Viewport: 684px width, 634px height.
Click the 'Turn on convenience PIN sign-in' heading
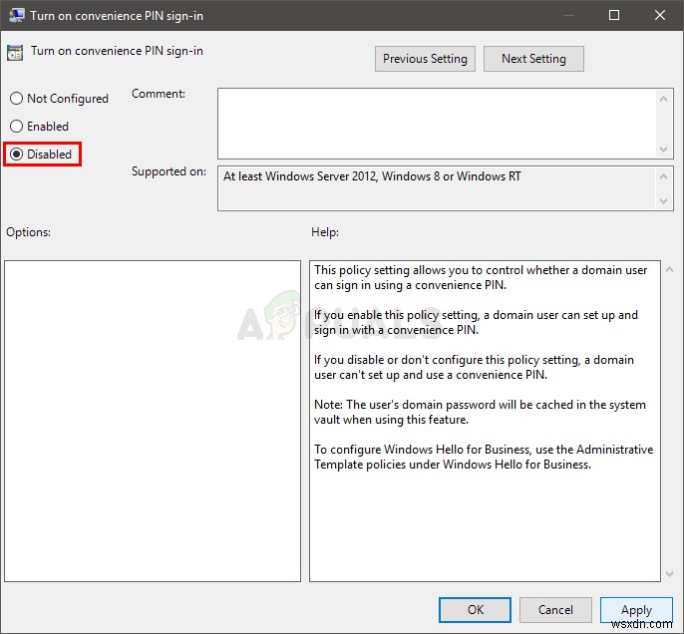pyautogui.click(x=117, y=51)
